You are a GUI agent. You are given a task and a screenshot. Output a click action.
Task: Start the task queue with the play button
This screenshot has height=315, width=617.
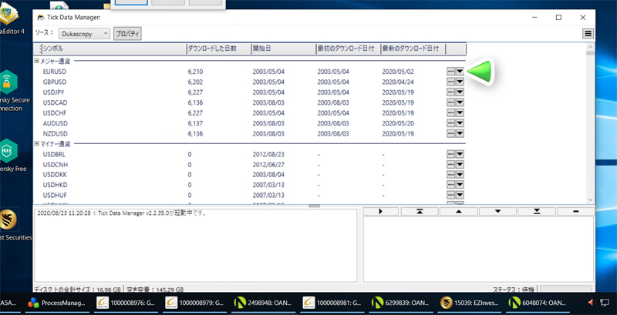point(381,211)
